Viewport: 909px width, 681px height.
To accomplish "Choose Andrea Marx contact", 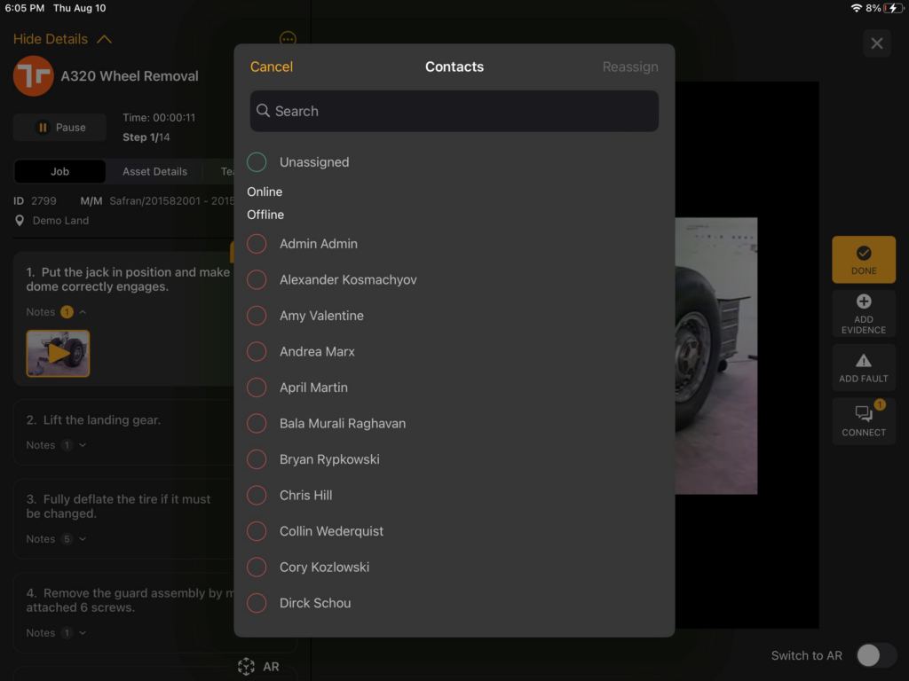I will click(x=454, y=351).
